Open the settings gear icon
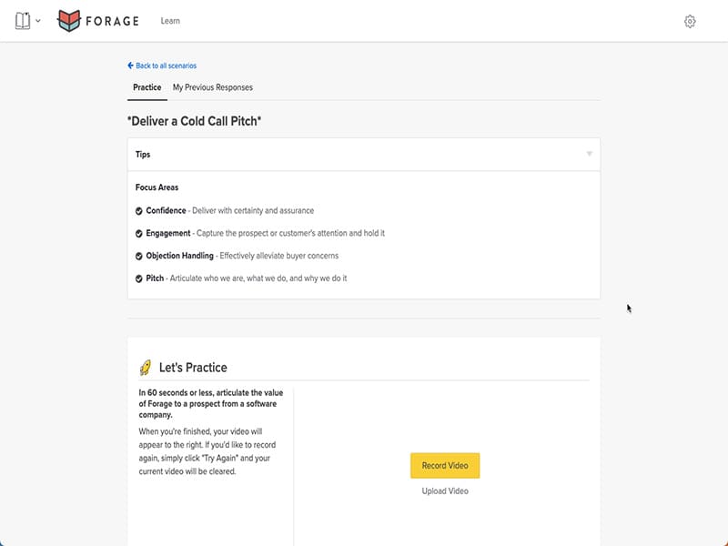This screenshot has width=728, height=546. tap(690, 21)
